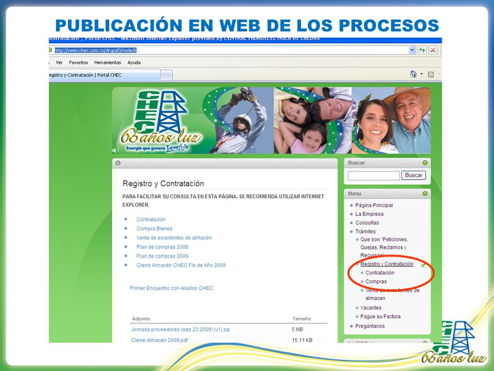
Task: Click the 5 MB file size cell
Action: click(297, 329)
